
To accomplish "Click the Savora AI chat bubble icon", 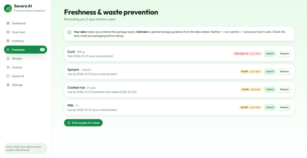I will click(8, 76).
